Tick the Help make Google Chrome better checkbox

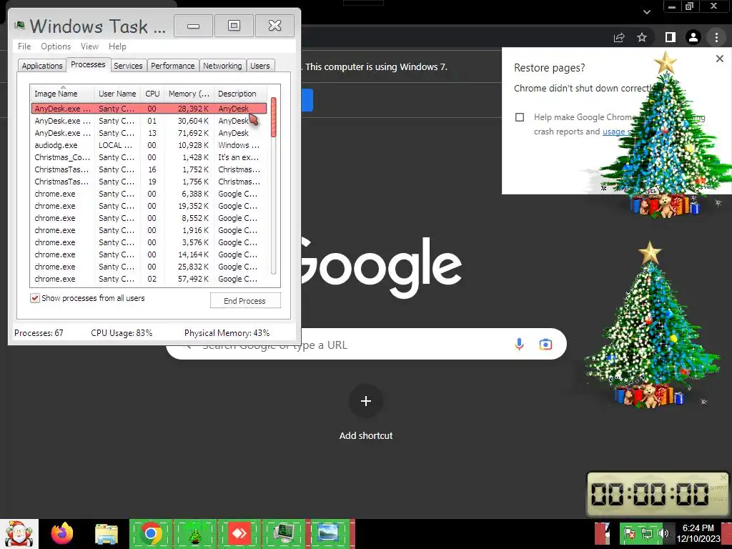[520, 117]
